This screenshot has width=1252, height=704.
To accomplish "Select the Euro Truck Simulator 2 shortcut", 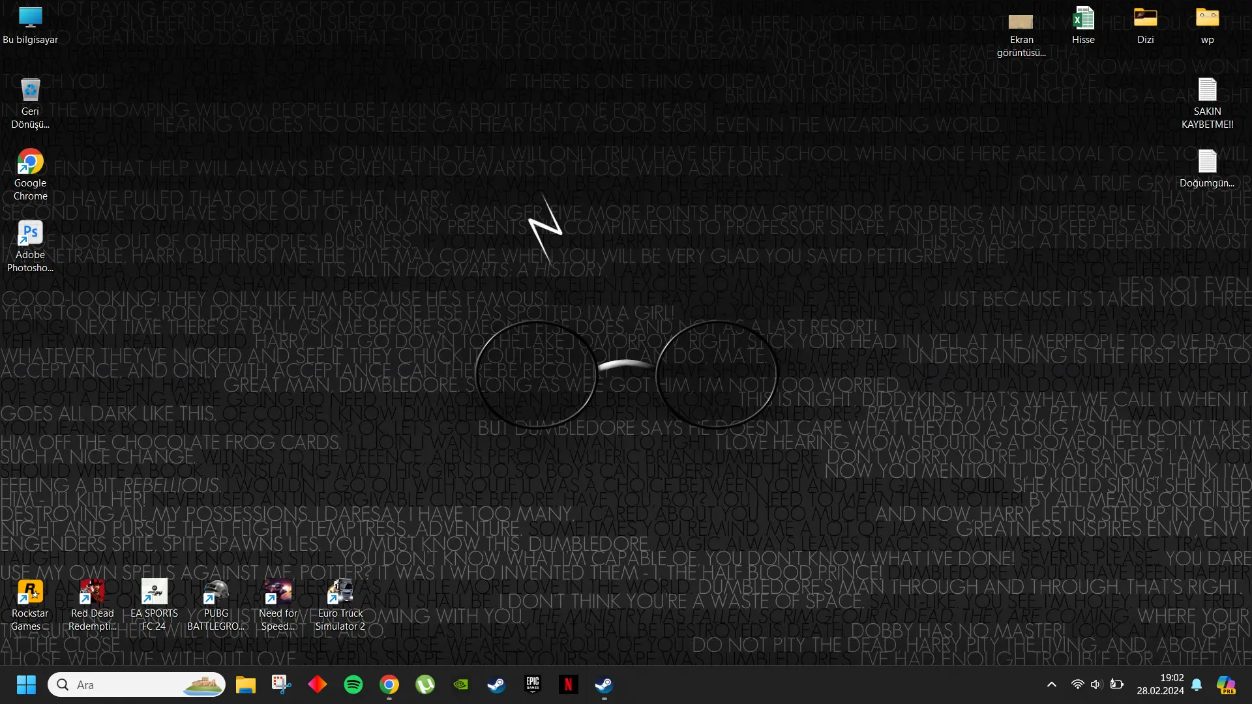I will pos(340,606).
